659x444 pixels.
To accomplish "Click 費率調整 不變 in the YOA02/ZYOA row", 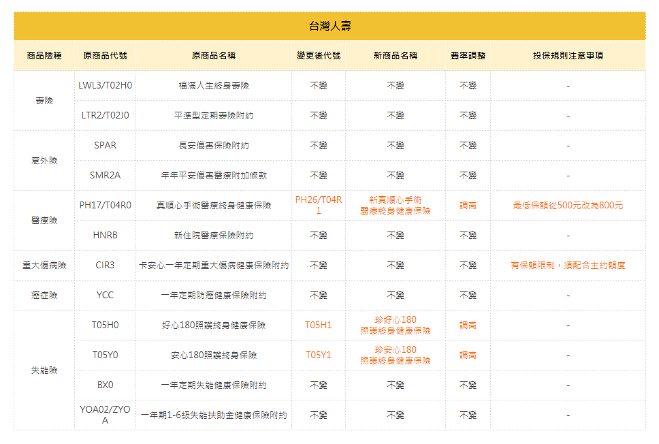I will coord(468,415).
